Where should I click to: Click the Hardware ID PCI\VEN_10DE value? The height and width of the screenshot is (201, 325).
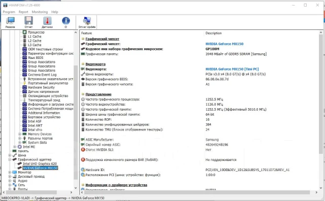point(247,170)
